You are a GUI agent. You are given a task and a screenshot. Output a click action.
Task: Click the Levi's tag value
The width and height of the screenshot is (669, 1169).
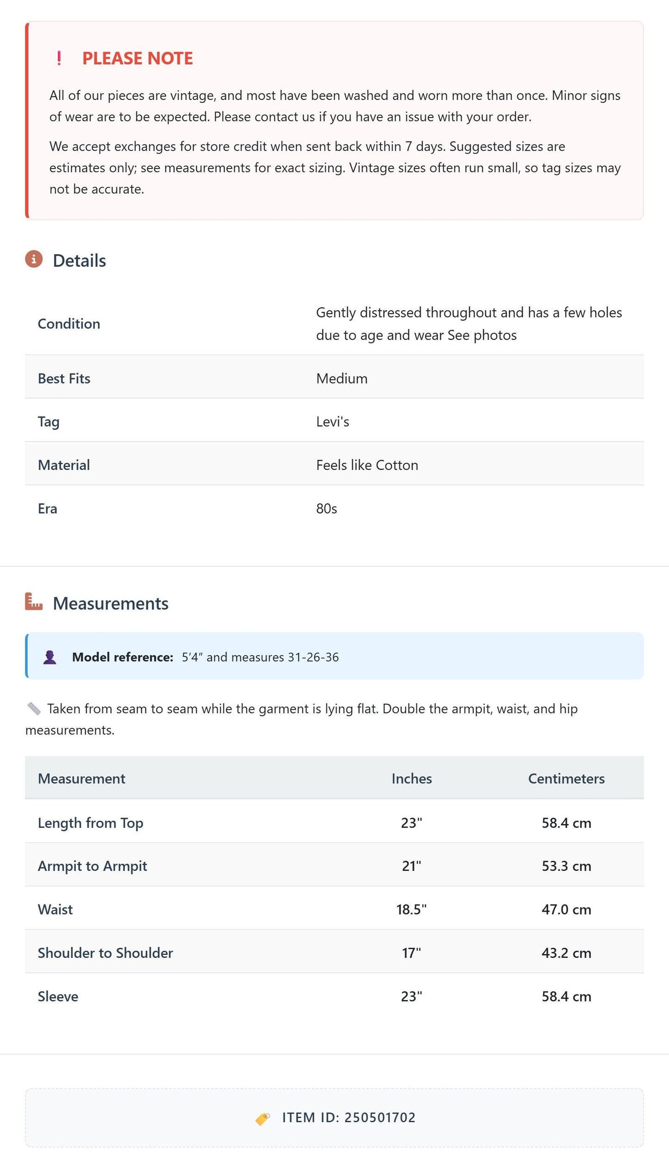point(332,422)
